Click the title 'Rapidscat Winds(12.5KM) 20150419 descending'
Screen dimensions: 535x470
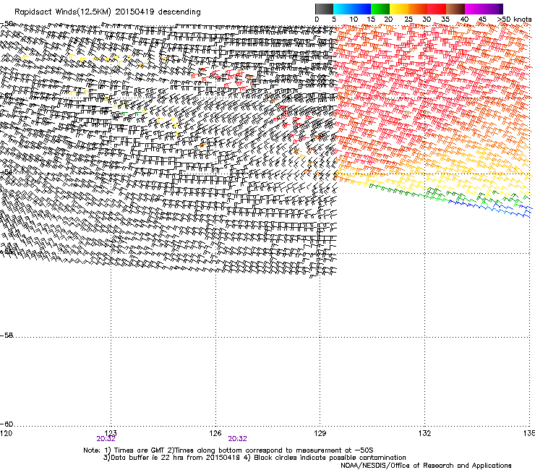(108, 12)
